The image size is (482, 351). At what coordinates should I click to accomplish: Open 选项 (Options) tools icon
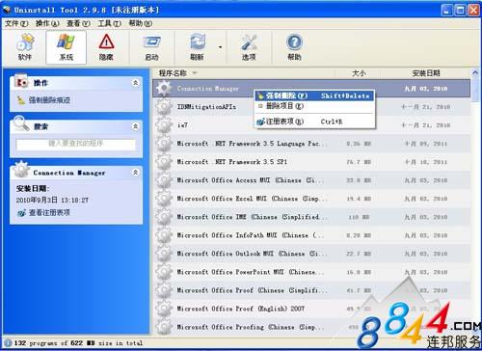click(249, 47)
